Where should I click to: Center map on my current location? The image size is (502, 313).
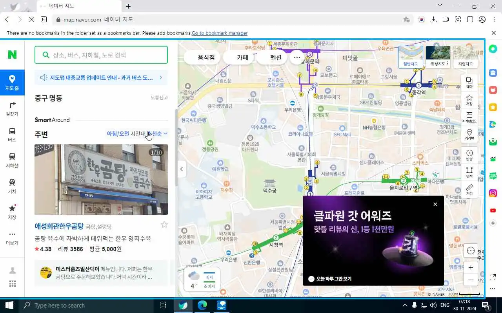pyautogui.click(x=471, y=251)
